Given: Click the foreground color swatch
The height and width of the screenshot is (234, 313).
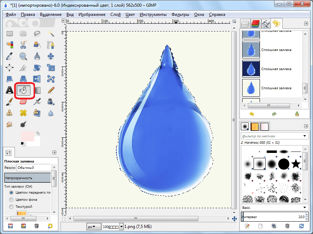Looking at the screenshot, I should pos(27,136).
